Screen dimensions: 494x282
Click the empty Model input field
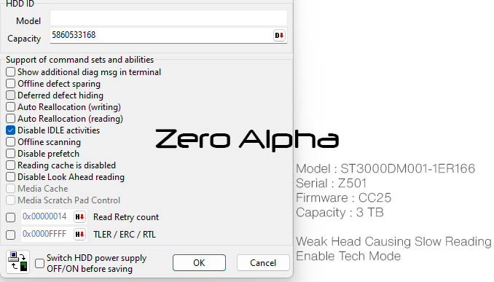tap(168, 18)
